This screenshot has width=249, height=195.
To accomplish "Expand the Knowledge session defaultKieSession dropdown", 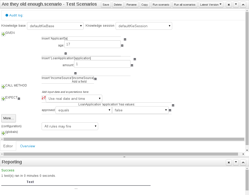I will click(144, 26).
